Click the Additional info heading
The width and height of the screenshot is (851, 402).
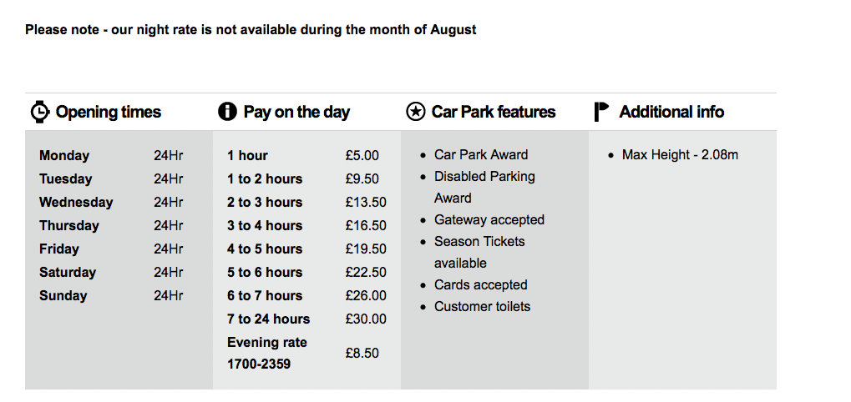click(x=671, y=112)
